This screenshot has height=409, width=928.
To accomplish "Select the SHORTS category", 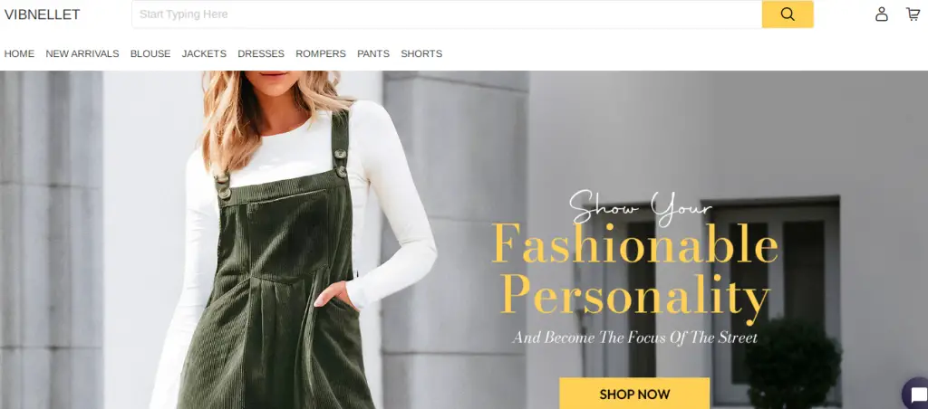I will click(x=421, y=53).
